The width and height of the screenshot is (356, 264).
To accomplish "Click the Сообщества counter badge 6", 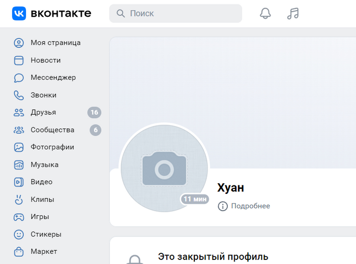I will (x=96, y=130).
